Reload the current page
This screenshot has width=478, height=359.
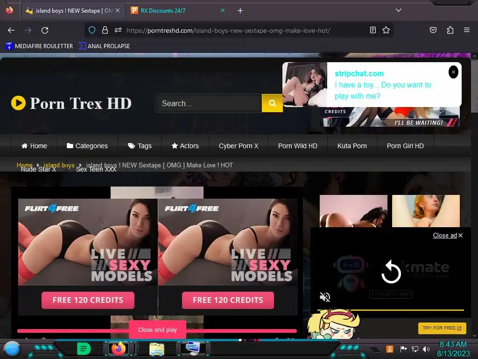pyautogui.click(x=45, y=30)
